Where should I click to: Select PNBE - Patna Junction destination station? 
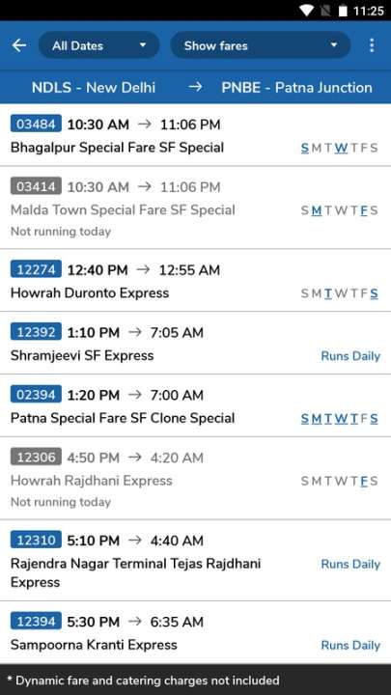click(x=296, y=87)
